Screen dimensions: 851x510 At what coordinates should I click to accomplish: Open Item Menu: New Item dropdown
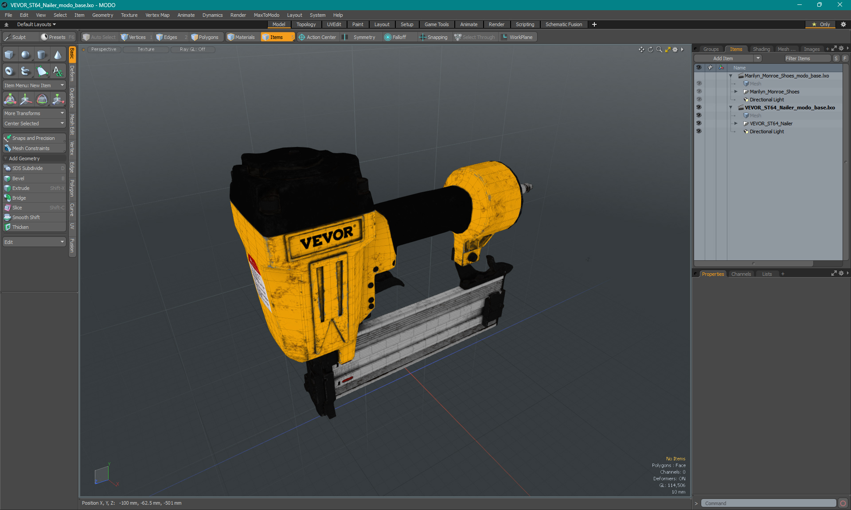click(34, 85)
